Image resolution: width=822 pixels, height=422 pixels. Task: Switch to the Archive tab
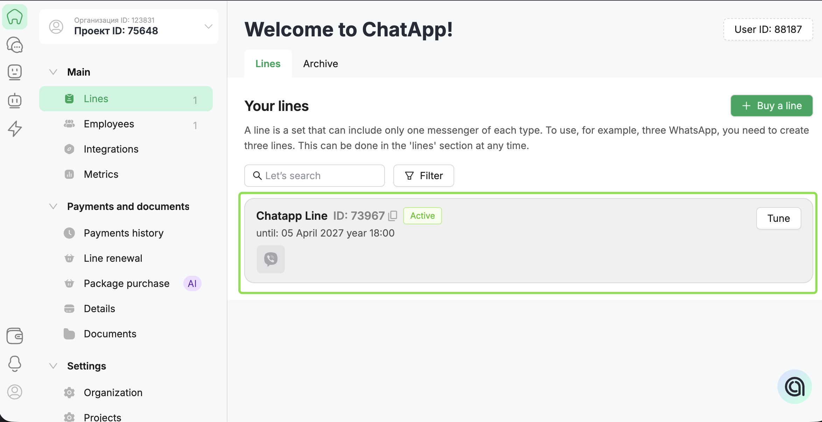321,64
